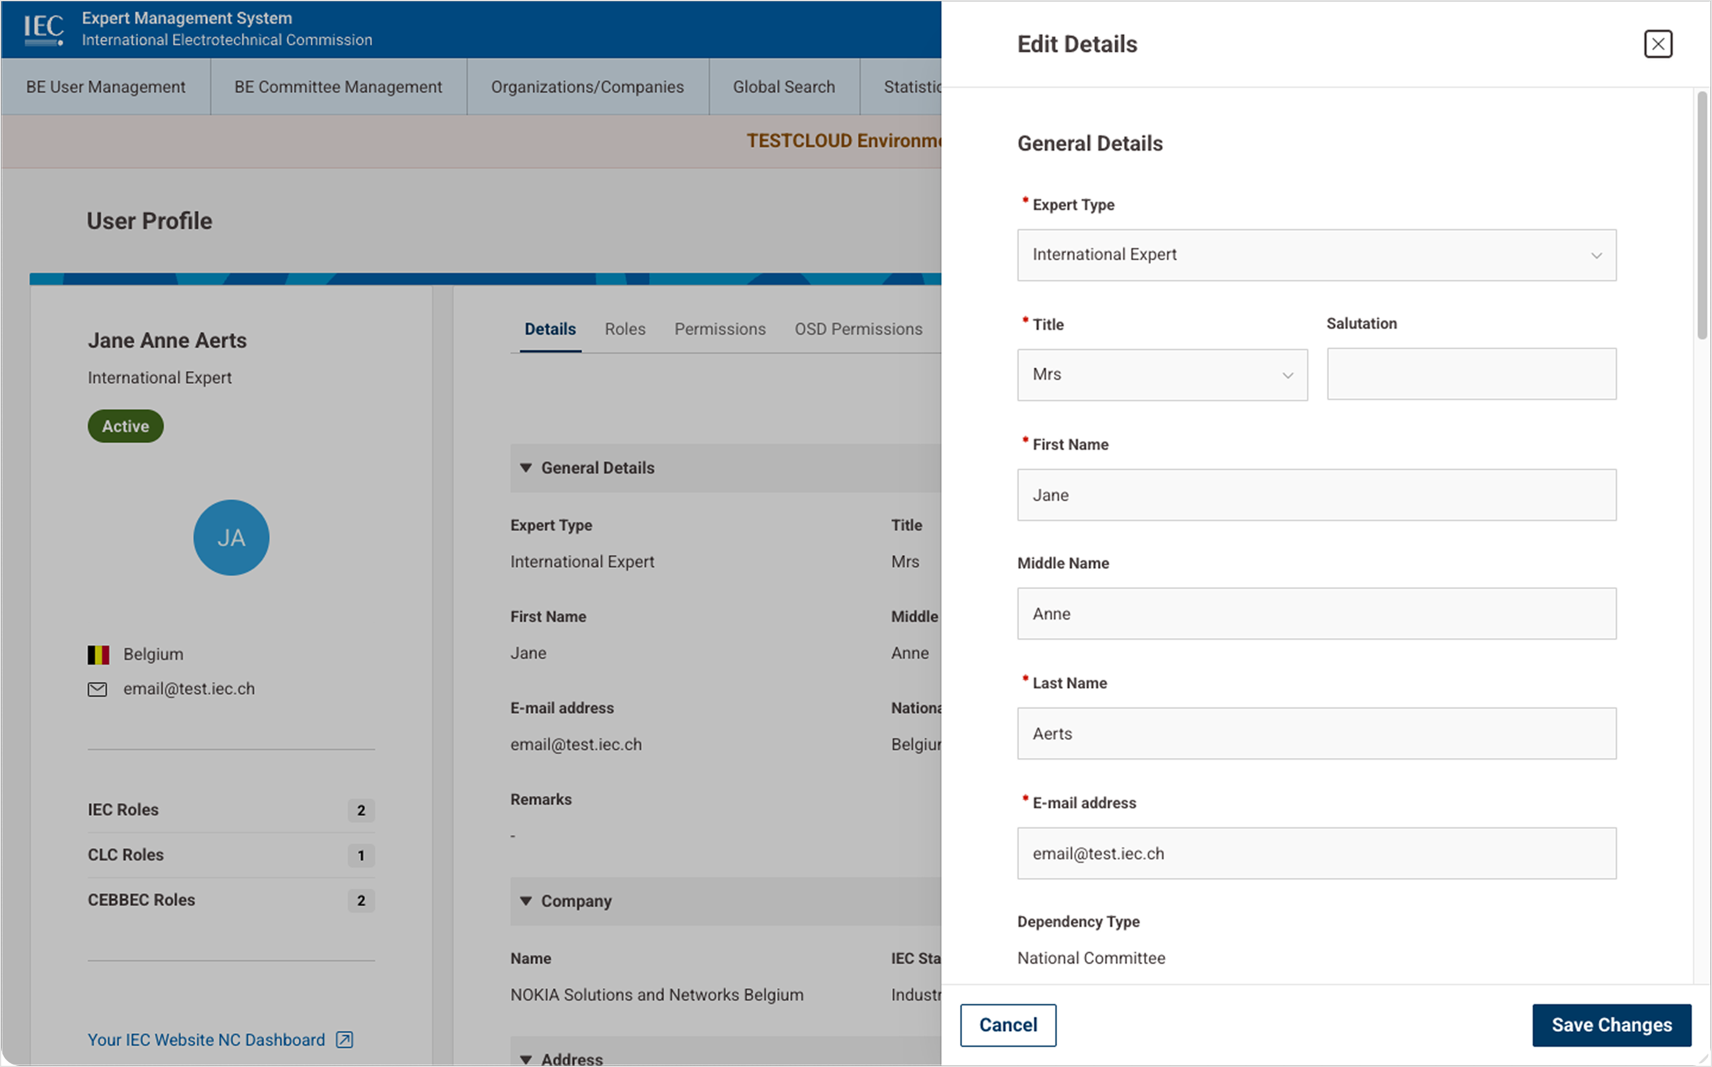The height and width of the screenshot is (1067, 1712).
Task: Open the external link icon next to NC Dashboard
Action: [x=344, y=1040]
